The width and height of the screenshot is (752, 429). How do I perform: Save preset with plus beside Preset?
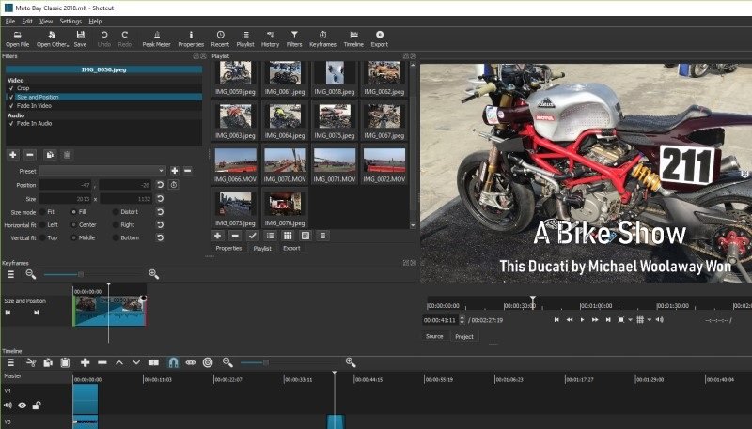175,171
